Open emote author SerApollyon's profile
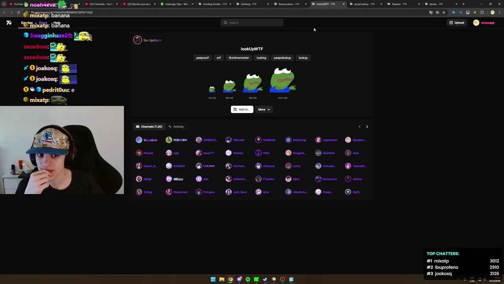504x284 pixels. pyautogui.click(x=148, y=40)
